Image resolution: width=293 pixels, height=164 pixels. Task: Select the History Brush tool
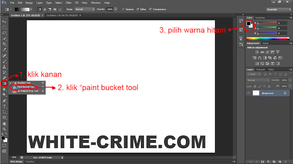4,73
